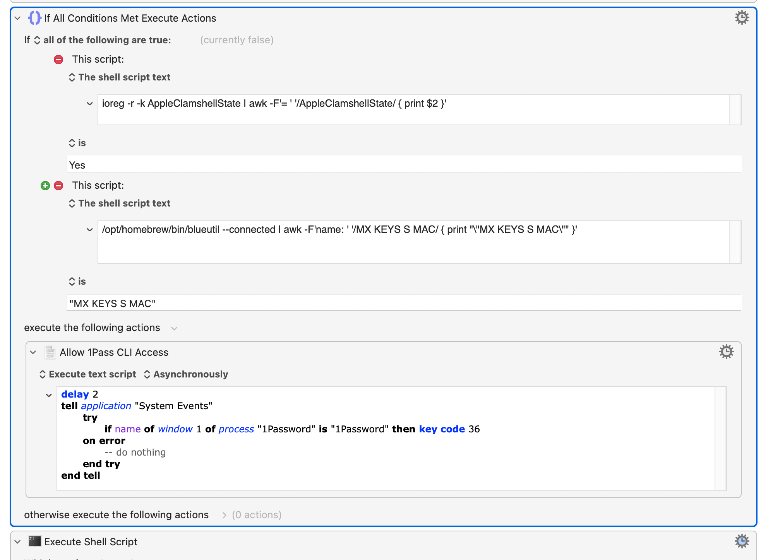Add a condition with green plus button
The image size is (761, 560).
[x=45, y=186]
